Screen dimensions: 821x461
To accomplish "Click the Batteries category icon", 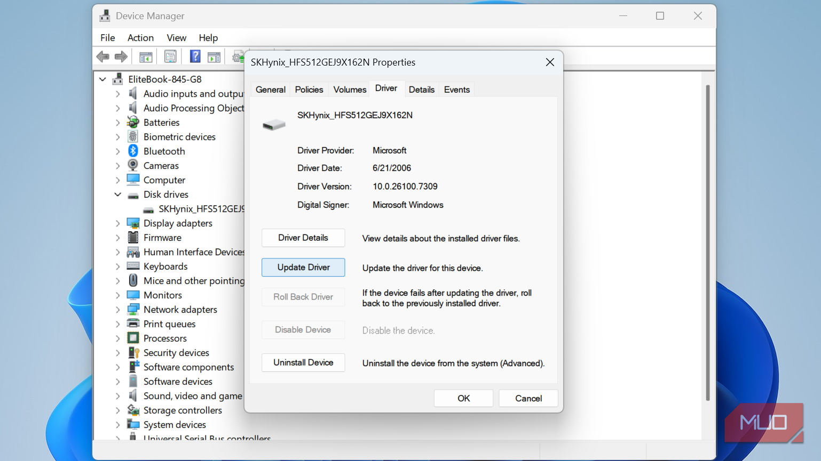I will tap(133, 123).
